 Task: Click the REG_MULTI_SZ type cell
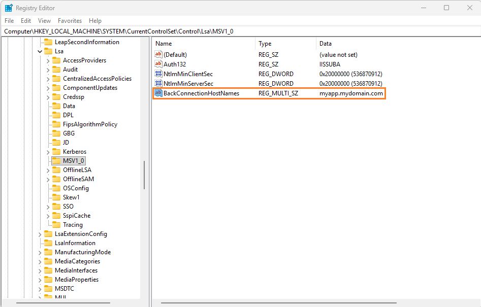[x=278, y=93]
